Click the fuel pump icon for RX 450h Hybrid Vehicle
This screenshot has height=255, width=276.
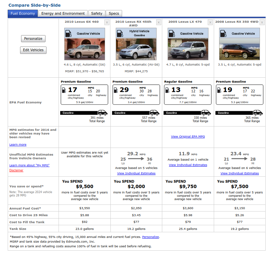[x=120, y=33]
